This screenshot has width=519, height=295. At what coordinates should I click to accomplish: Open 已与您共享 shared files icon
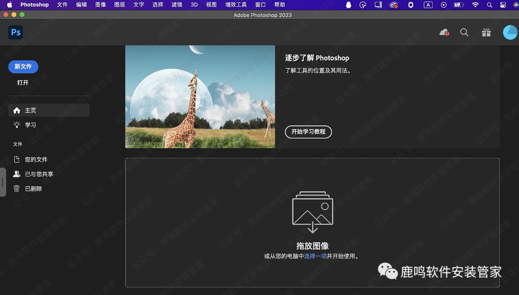[16, 174]
